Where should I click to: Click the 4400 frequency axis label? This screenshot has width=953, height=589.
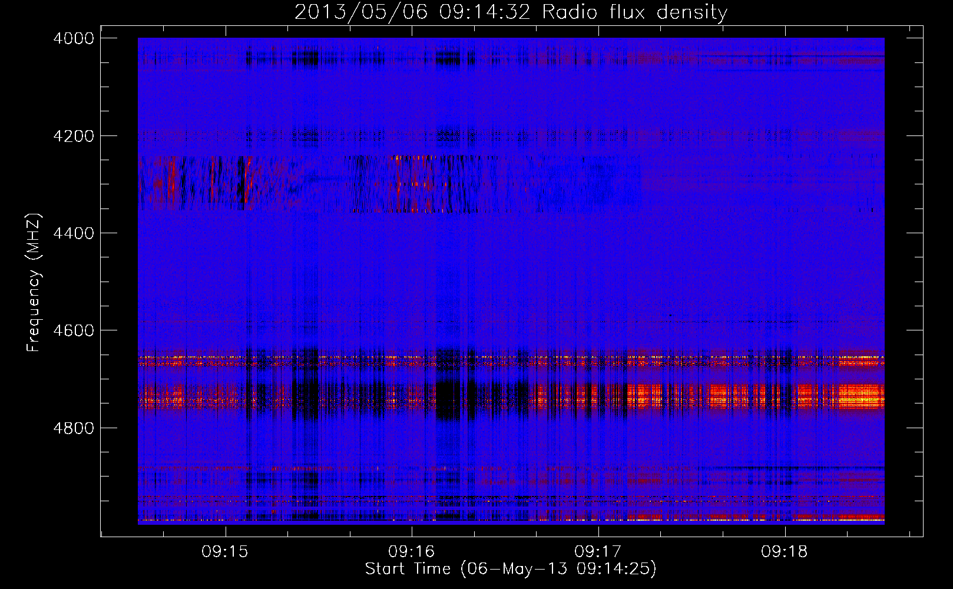(74, 233)
